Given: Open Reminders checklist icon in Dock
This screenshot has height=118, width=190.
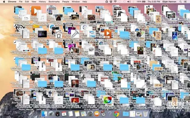Looking at the screenshot, I should click(71, 114).
